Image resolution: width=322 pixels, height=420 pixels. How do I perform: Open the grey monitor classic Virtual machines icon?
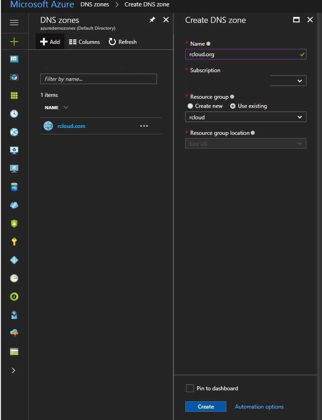14,169
